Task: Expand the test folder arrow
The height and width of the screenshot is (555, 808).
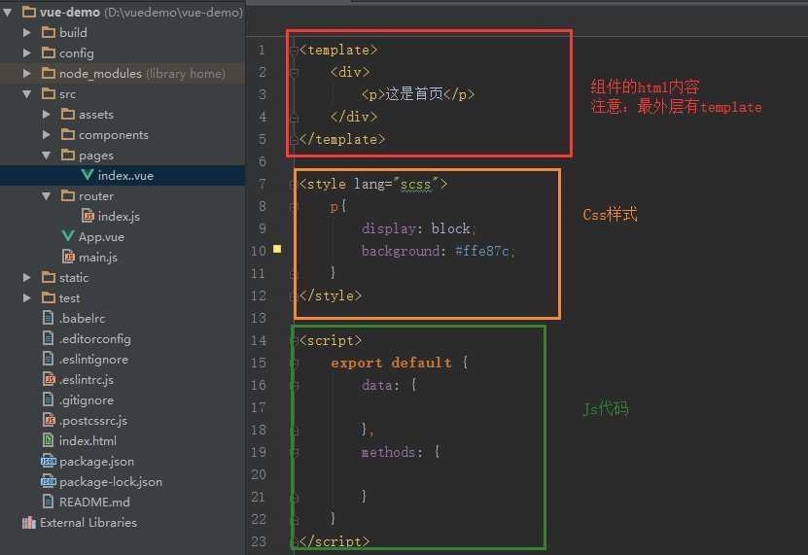Action: pos(27,298)
